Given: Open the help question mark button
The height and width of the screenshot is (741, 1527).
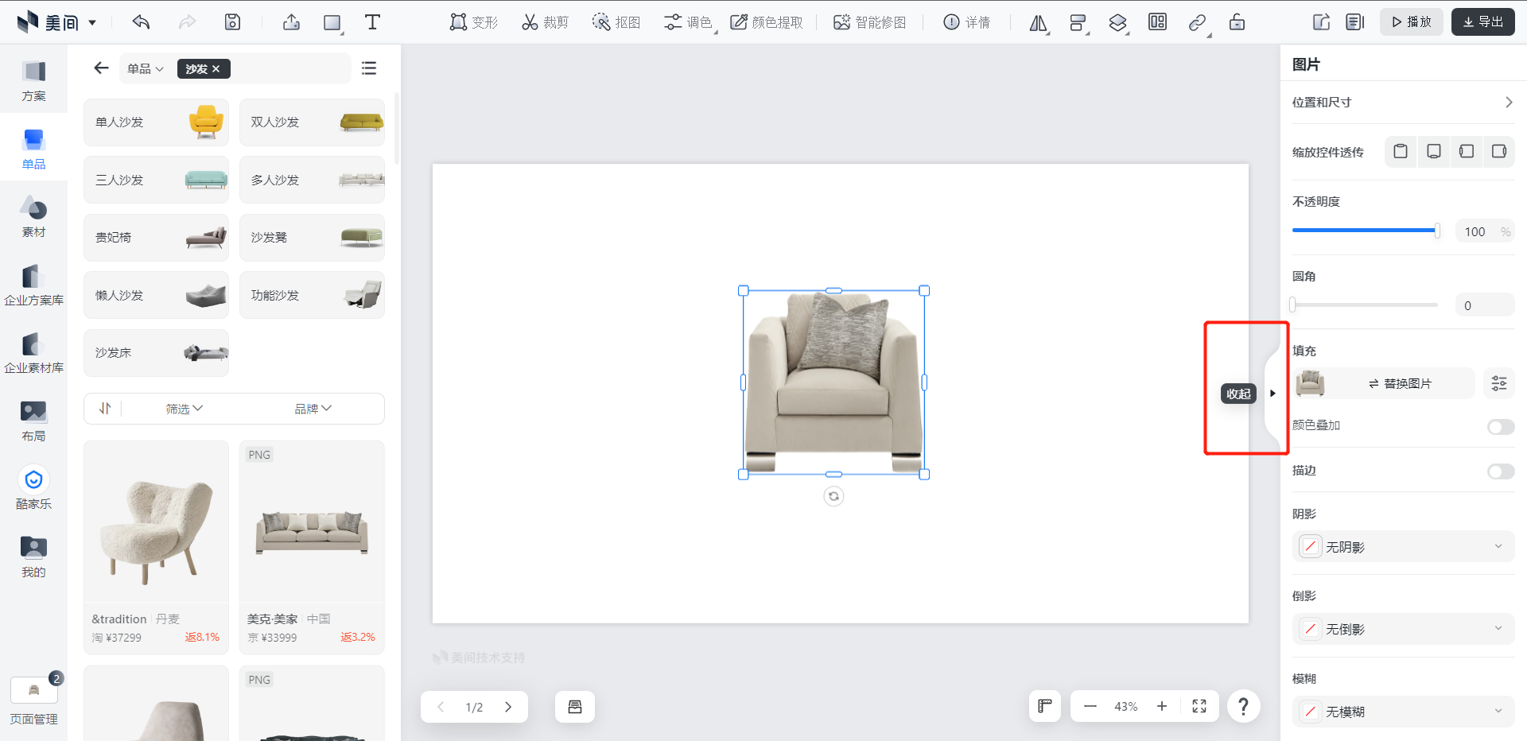Looking at the screenshot, I should tap(1244, 706).
